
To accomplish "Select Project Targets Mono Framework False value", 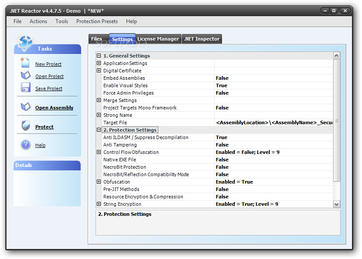I will (x=274, y=108).
